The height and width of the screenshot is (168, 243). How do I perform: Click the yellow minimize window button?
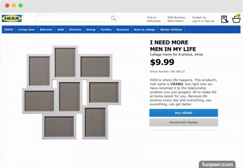point(14,6)
